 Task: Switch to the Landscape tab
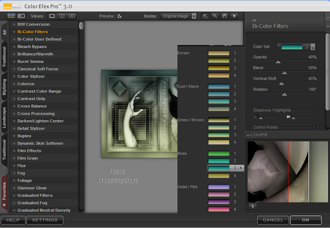pos(4,118)
